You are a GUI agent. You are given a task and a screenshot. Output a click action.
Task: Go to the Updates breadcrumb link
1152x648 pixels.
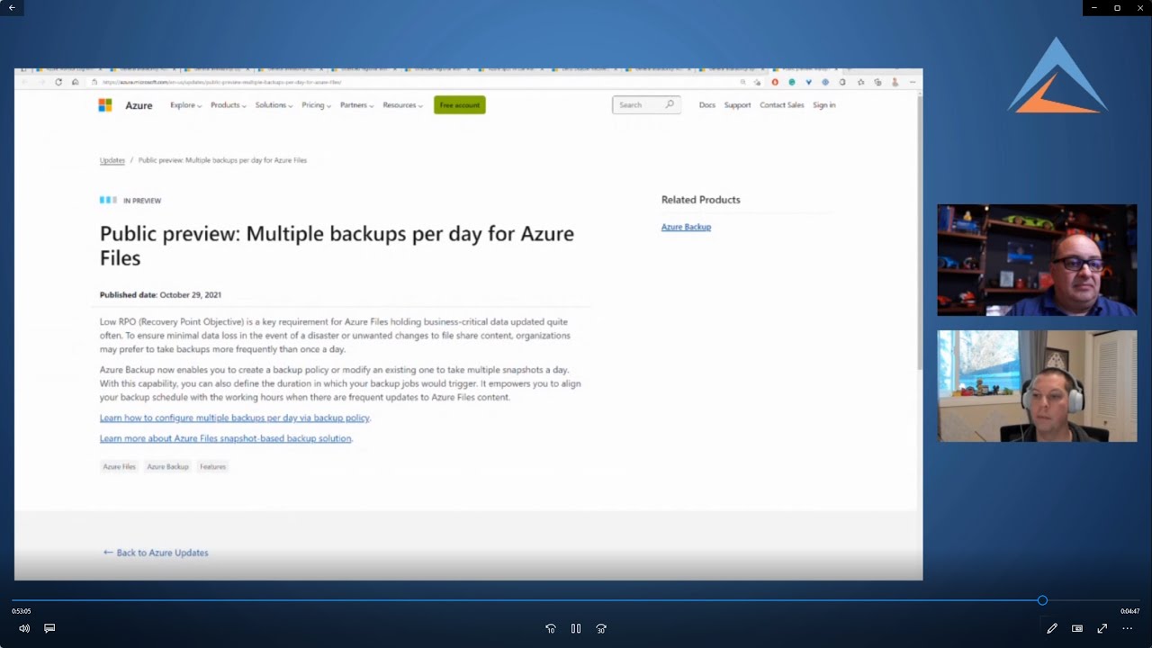(x=112, y=160)
